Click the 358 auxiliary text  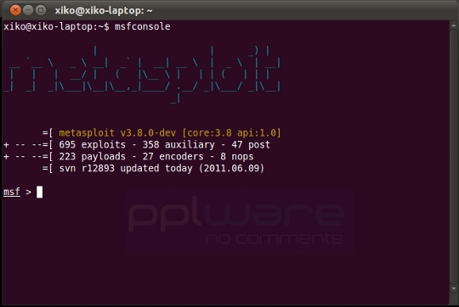click(x=178, y=145)
